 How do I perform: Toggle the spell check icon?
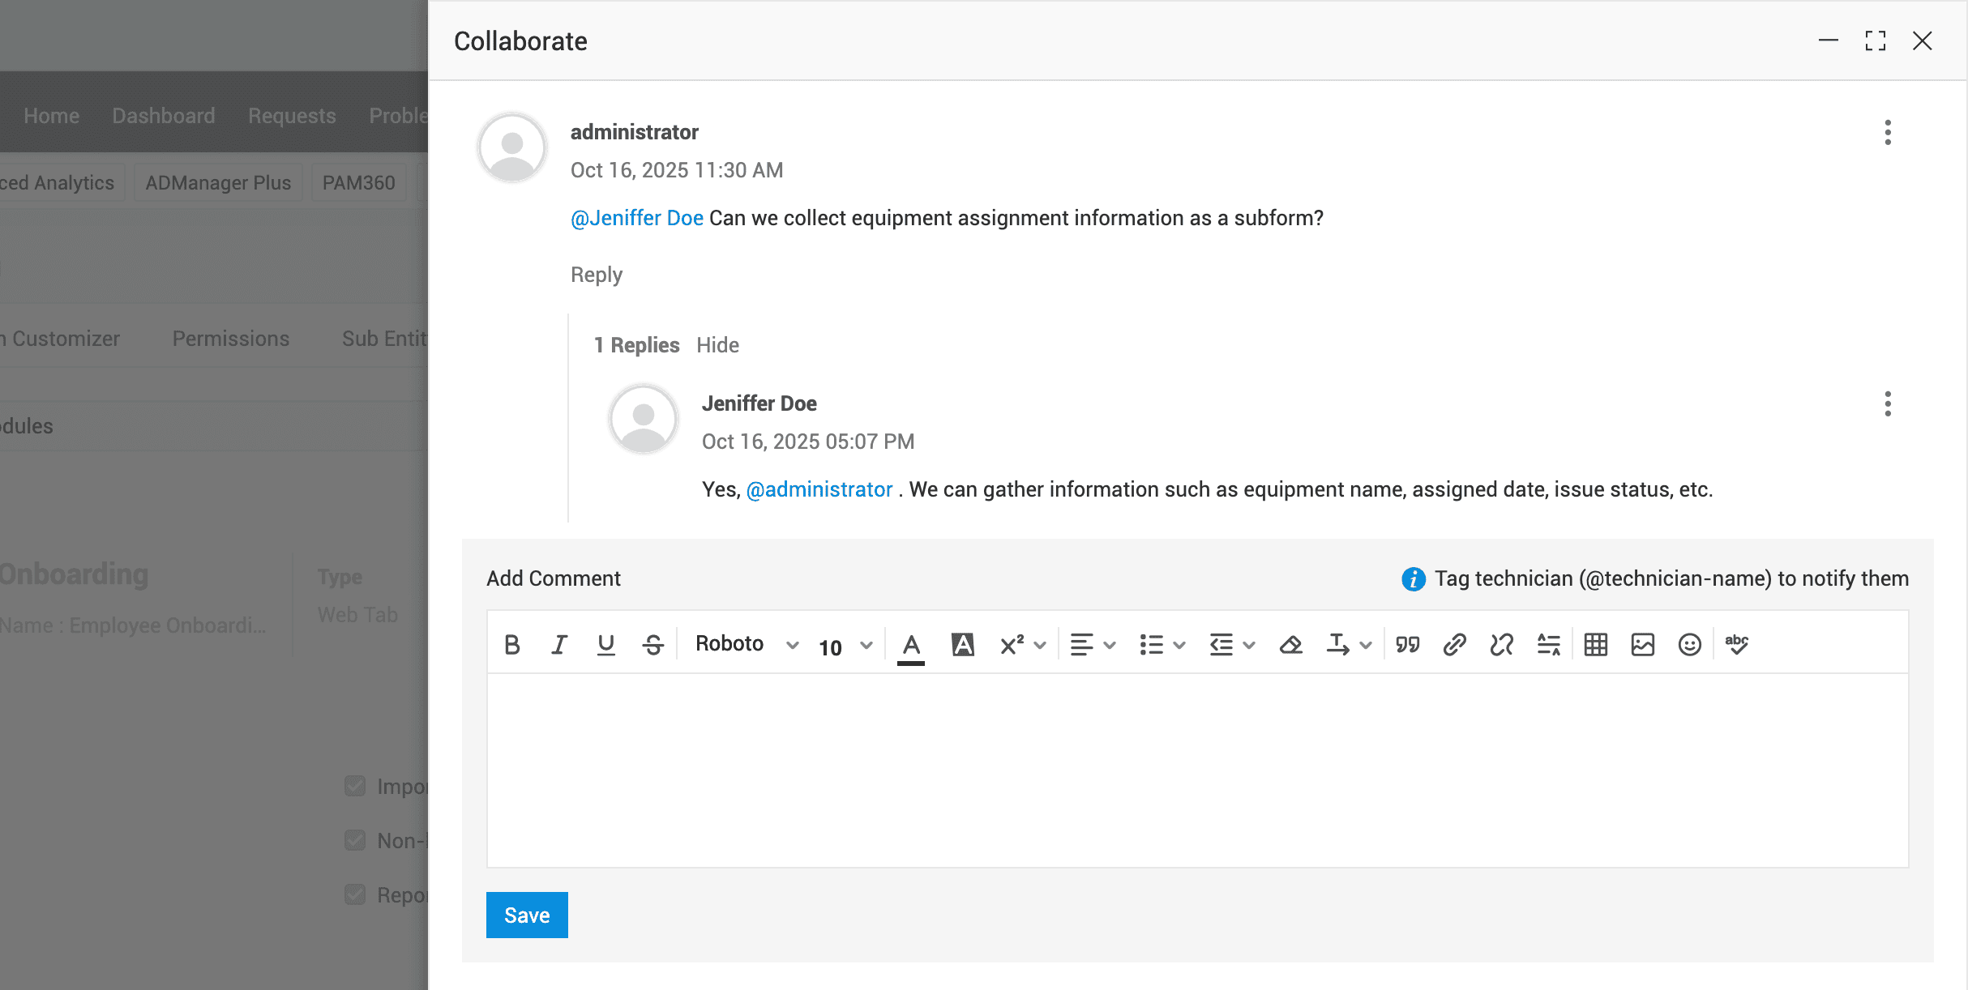click(1736, 645)
